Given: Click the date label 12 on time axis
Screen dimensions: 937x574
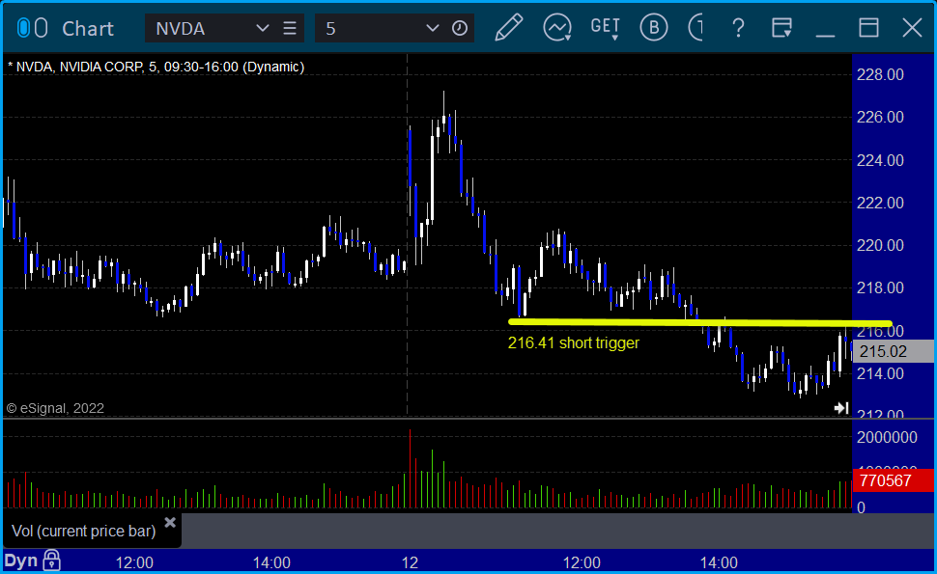Looking at the screenshot, I should pos(410,562).
